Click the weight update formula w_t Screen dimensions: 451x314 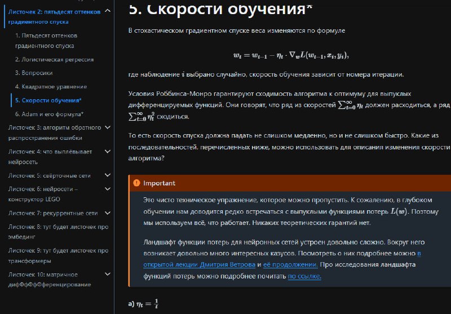point(291,55)
